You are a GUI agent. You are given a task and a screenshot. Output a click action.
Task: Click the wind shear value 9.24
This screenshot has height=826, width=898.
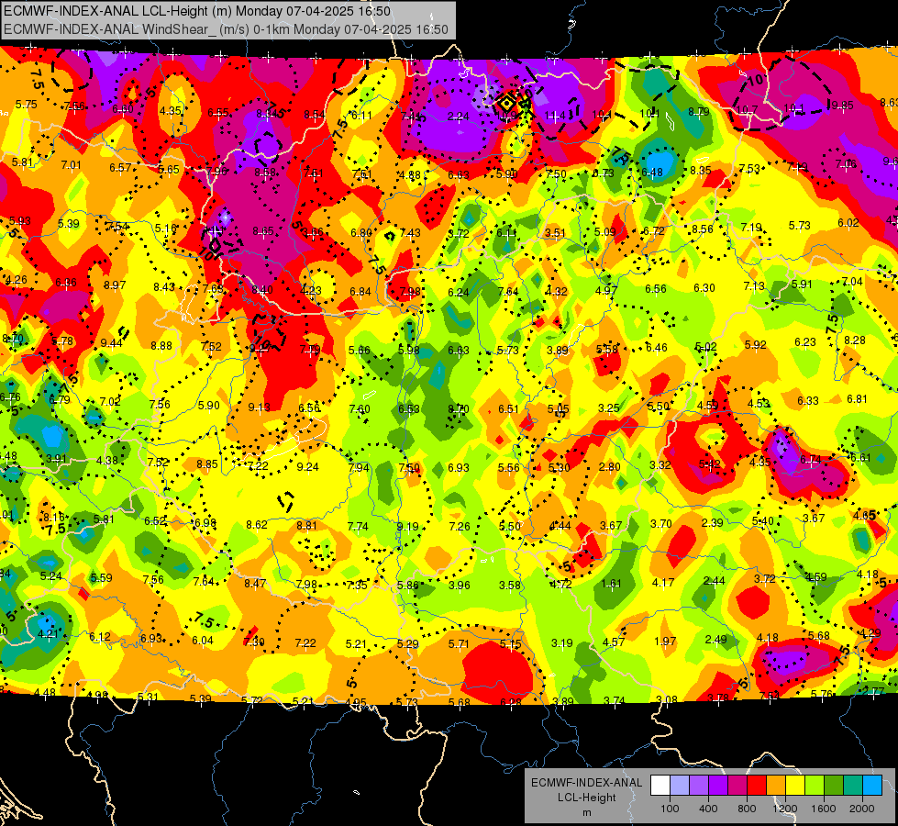tap(307, 466)
